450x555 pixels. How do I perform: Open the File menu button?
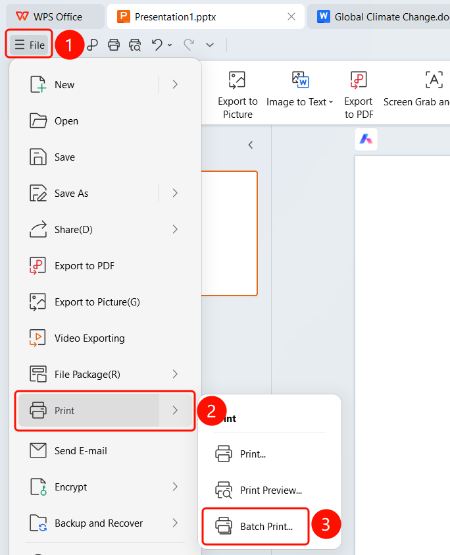(30, 45)
